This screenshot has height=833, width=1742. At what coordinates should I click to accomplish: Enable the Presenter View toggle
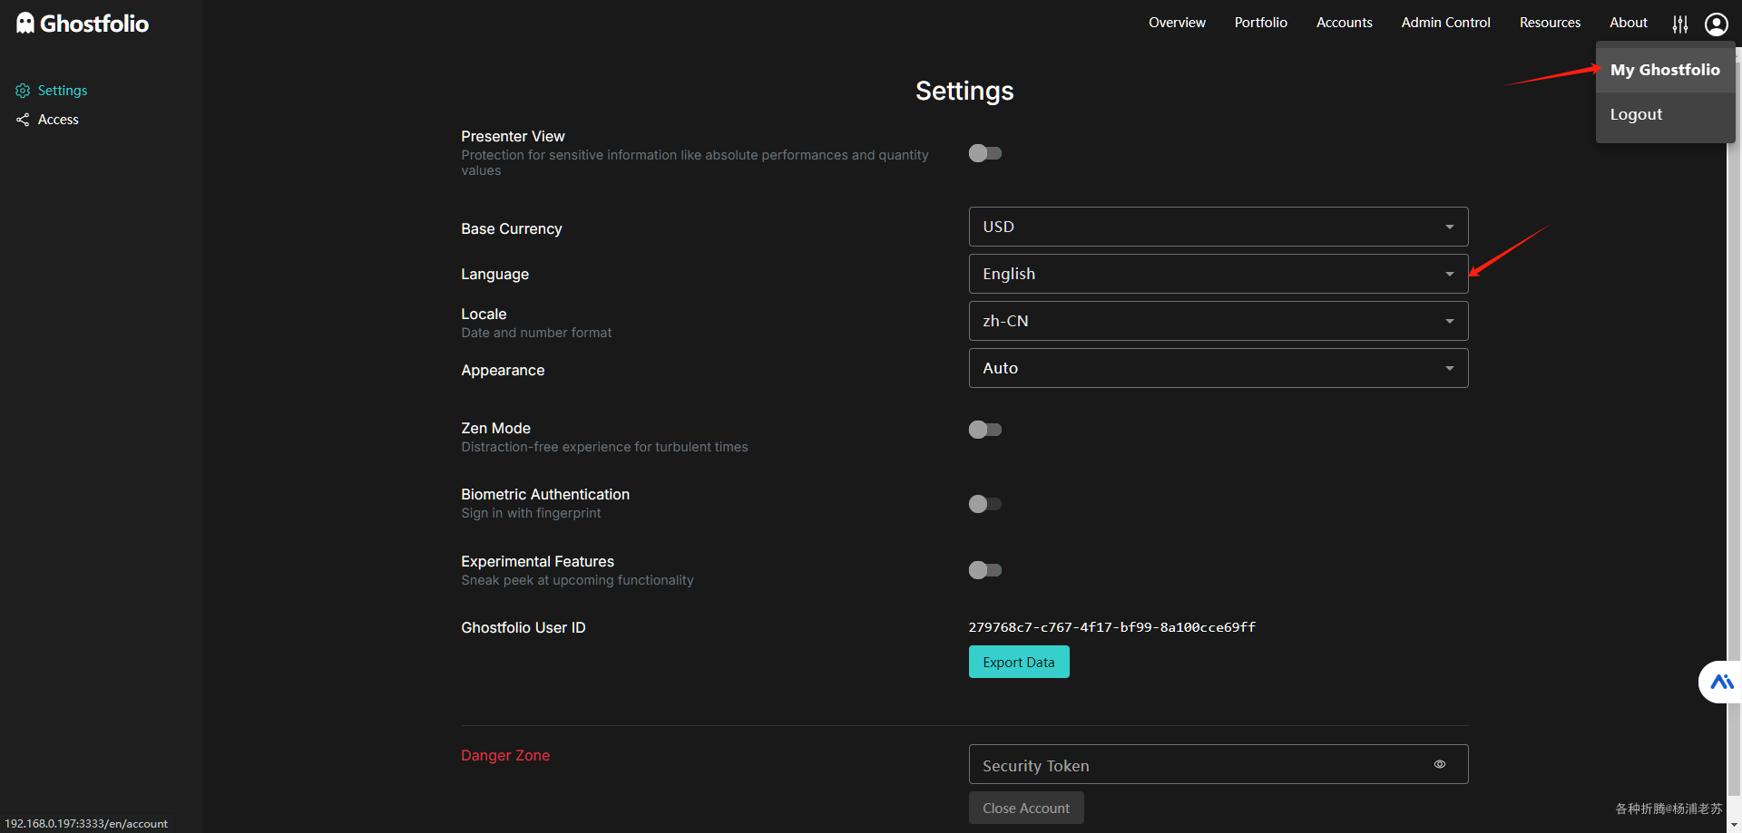point(985,153)
